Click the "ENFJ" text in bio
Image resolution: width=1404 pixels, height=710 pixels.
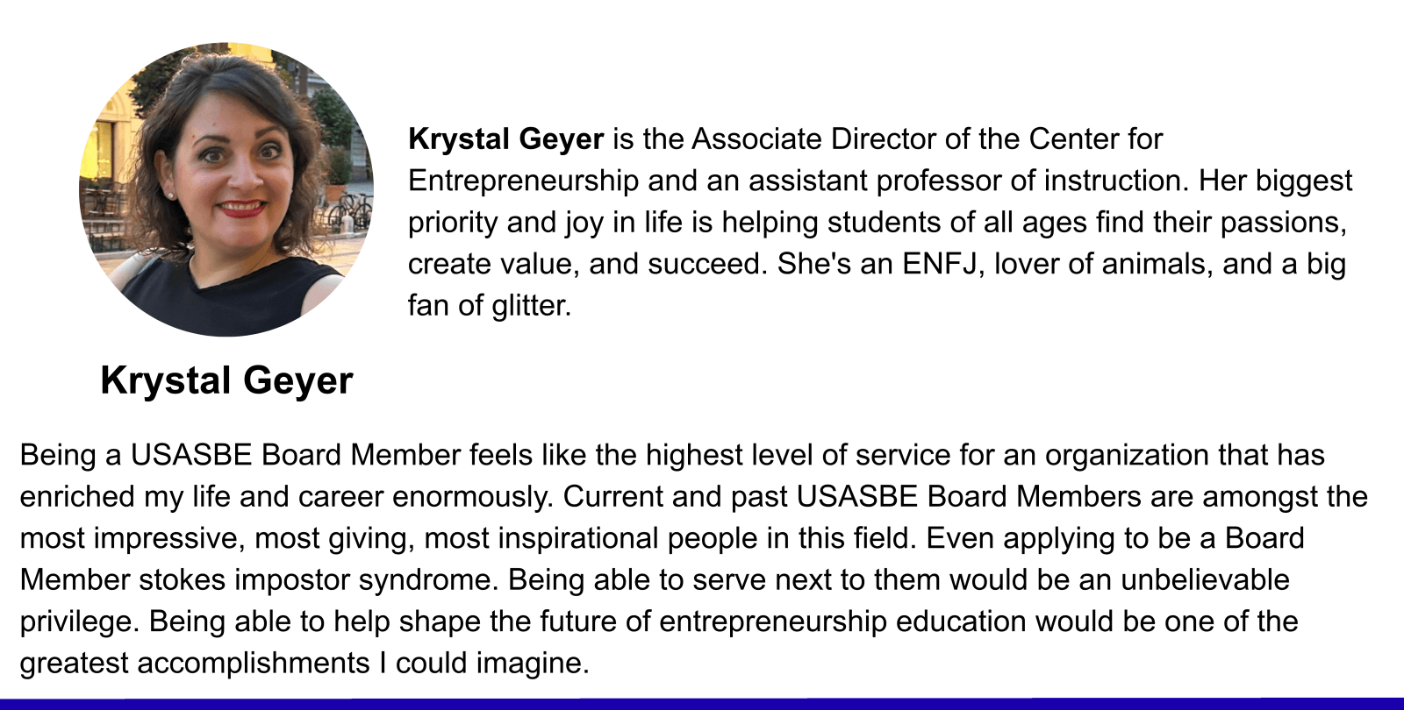[940, 264]
